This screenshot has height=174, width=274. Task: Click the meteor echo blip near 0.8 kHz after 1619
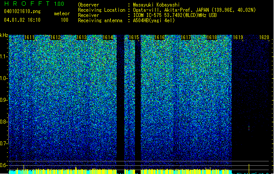click(x=249, y=128)
